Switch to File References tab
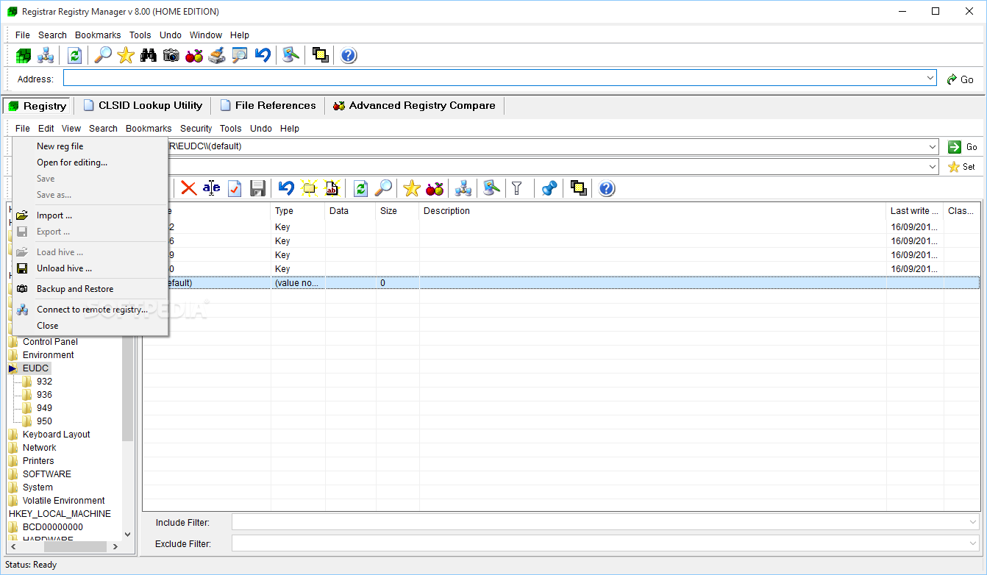The width and height of the screenshot is (987, 575). 268,106
